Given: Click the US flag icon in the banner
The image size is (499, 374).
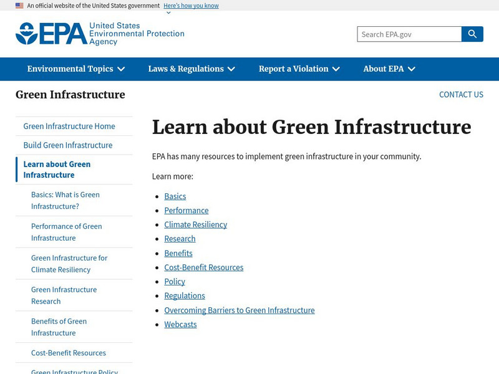Looking at the screenshot, I should point(19,5).
